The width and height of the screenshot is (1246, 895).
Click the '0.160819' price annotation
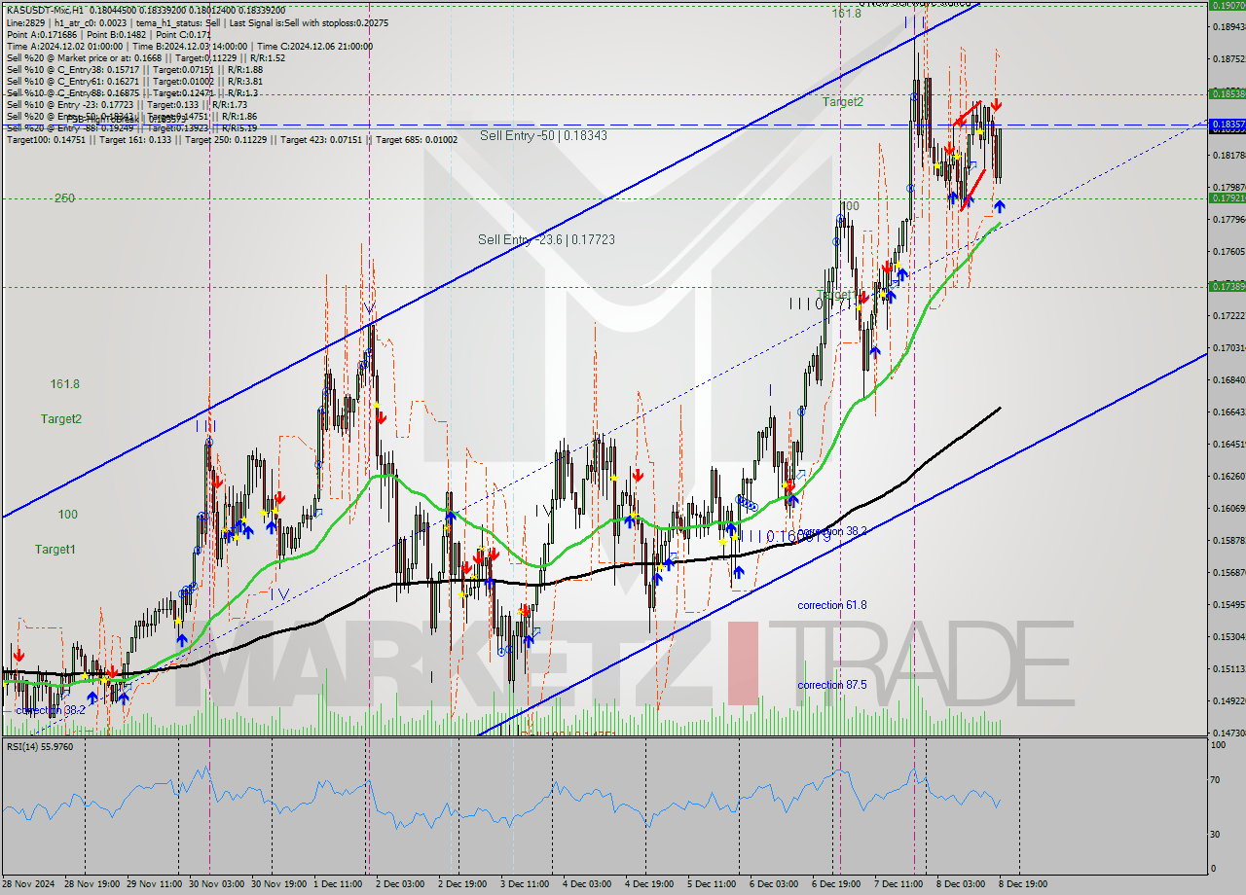(798, 536)
